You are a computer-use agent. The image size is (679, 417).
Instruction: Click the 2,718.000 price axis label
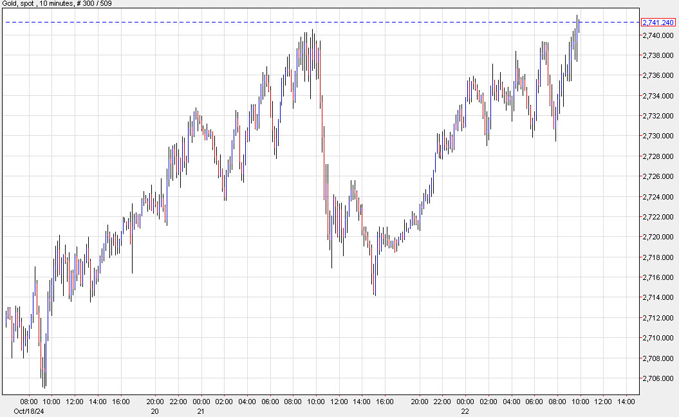(x=658, y=257)
